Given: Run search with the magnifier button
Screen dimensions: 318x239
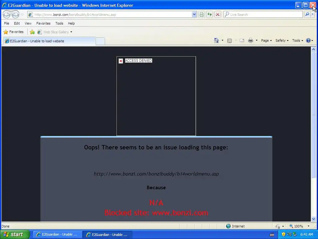Looking at the screenshot, I should tap(307, 14).
